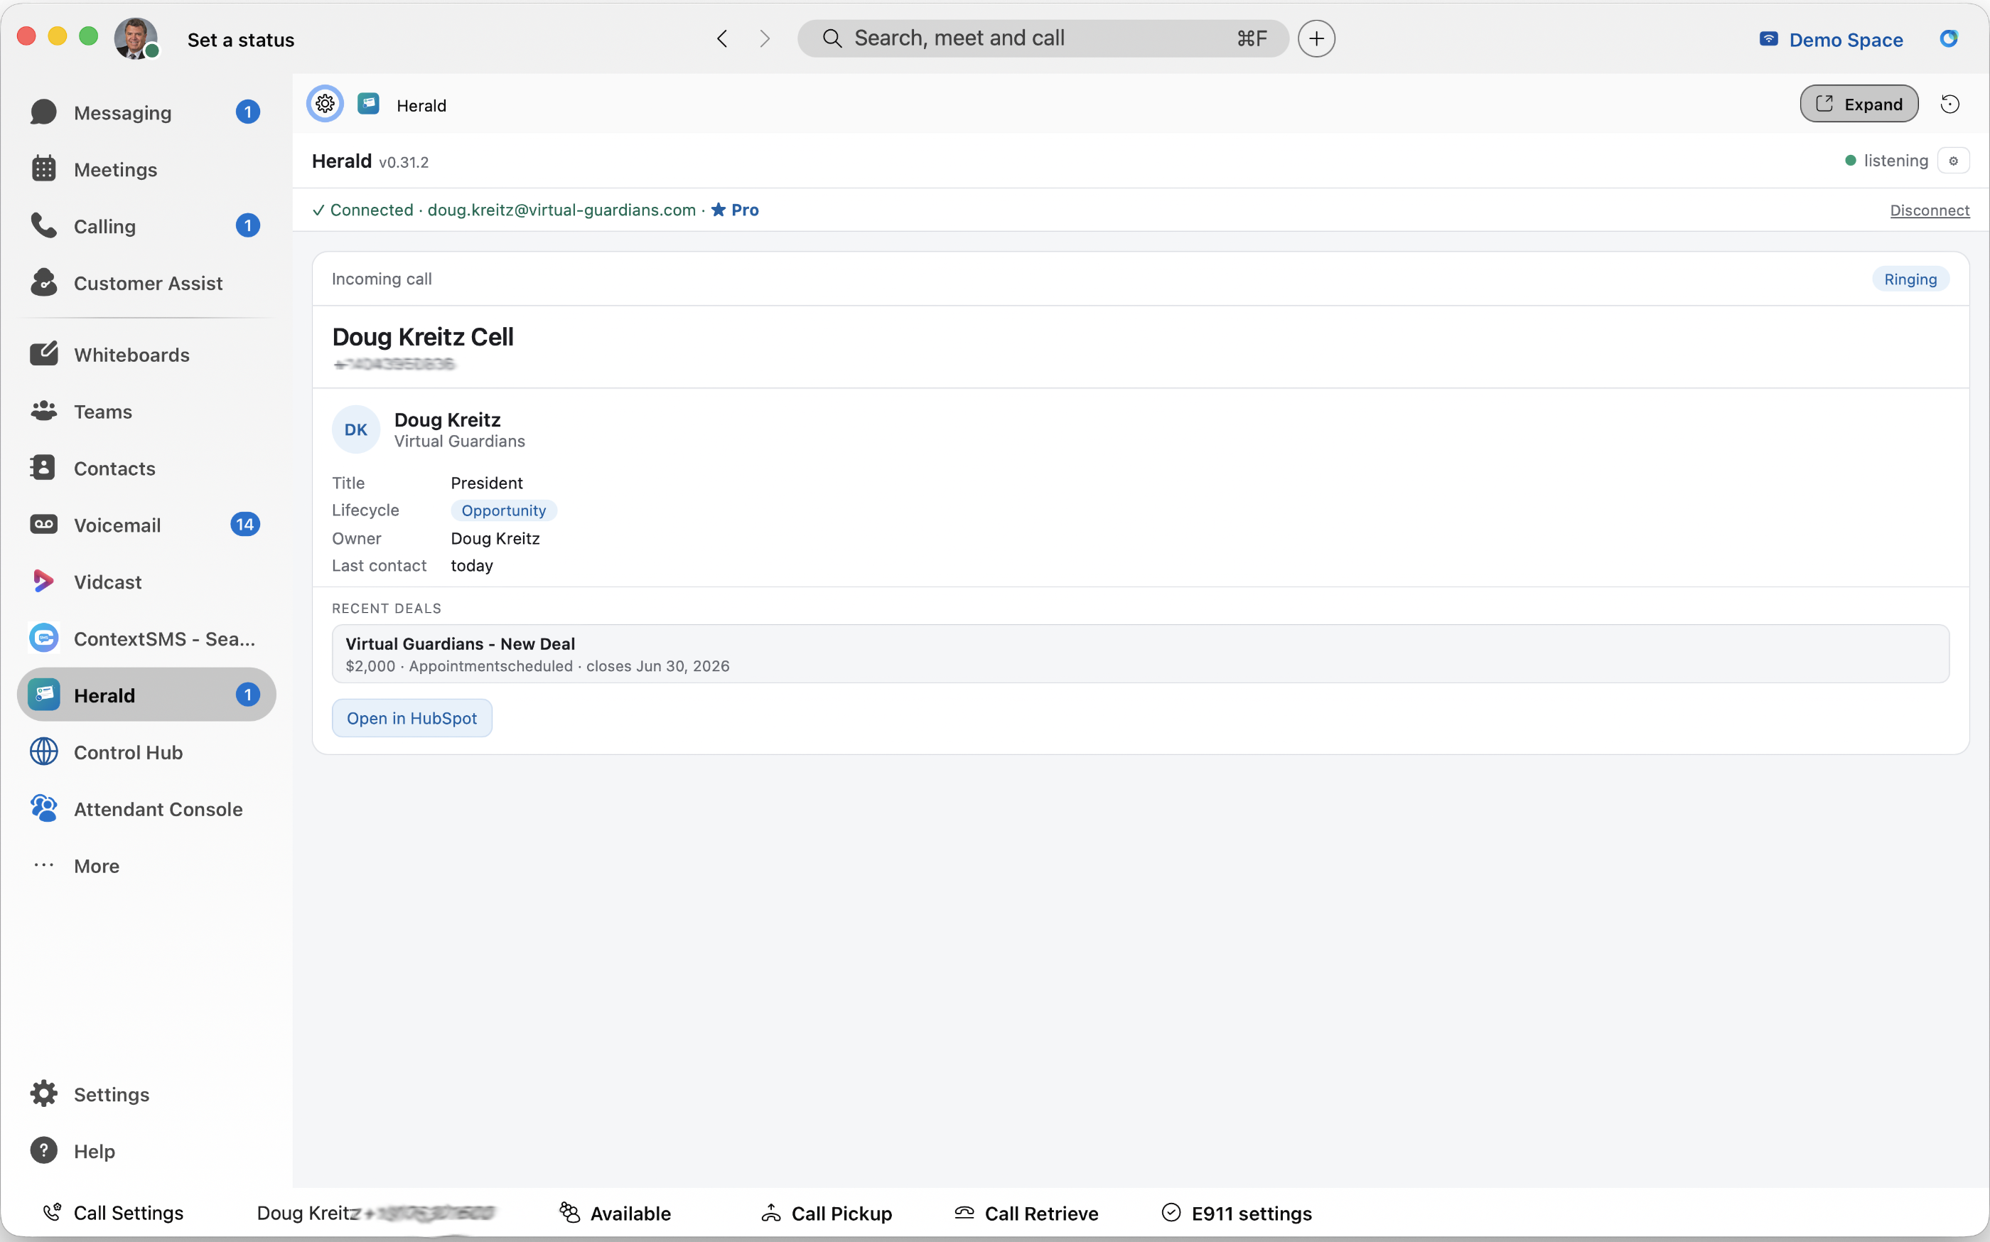Screen dimensions: 1990x1242
Task: Open Herald listening settings gear
Action: click(1953, 161)
